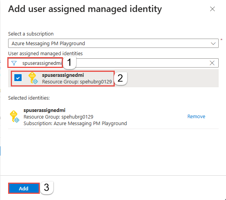The height and width of the screenshot is (200, 226).
Task: Select the spuserassignedmi name in the results list
Action: pos(63,75)
